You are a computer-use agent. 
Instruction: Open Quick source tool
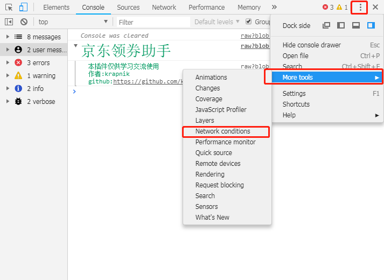tap(227, 153)
